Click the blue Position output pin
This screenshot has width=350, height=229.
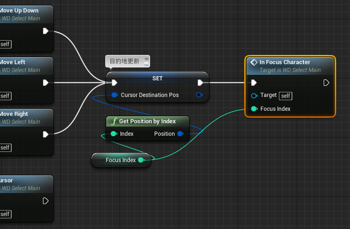tap(181, 134)
